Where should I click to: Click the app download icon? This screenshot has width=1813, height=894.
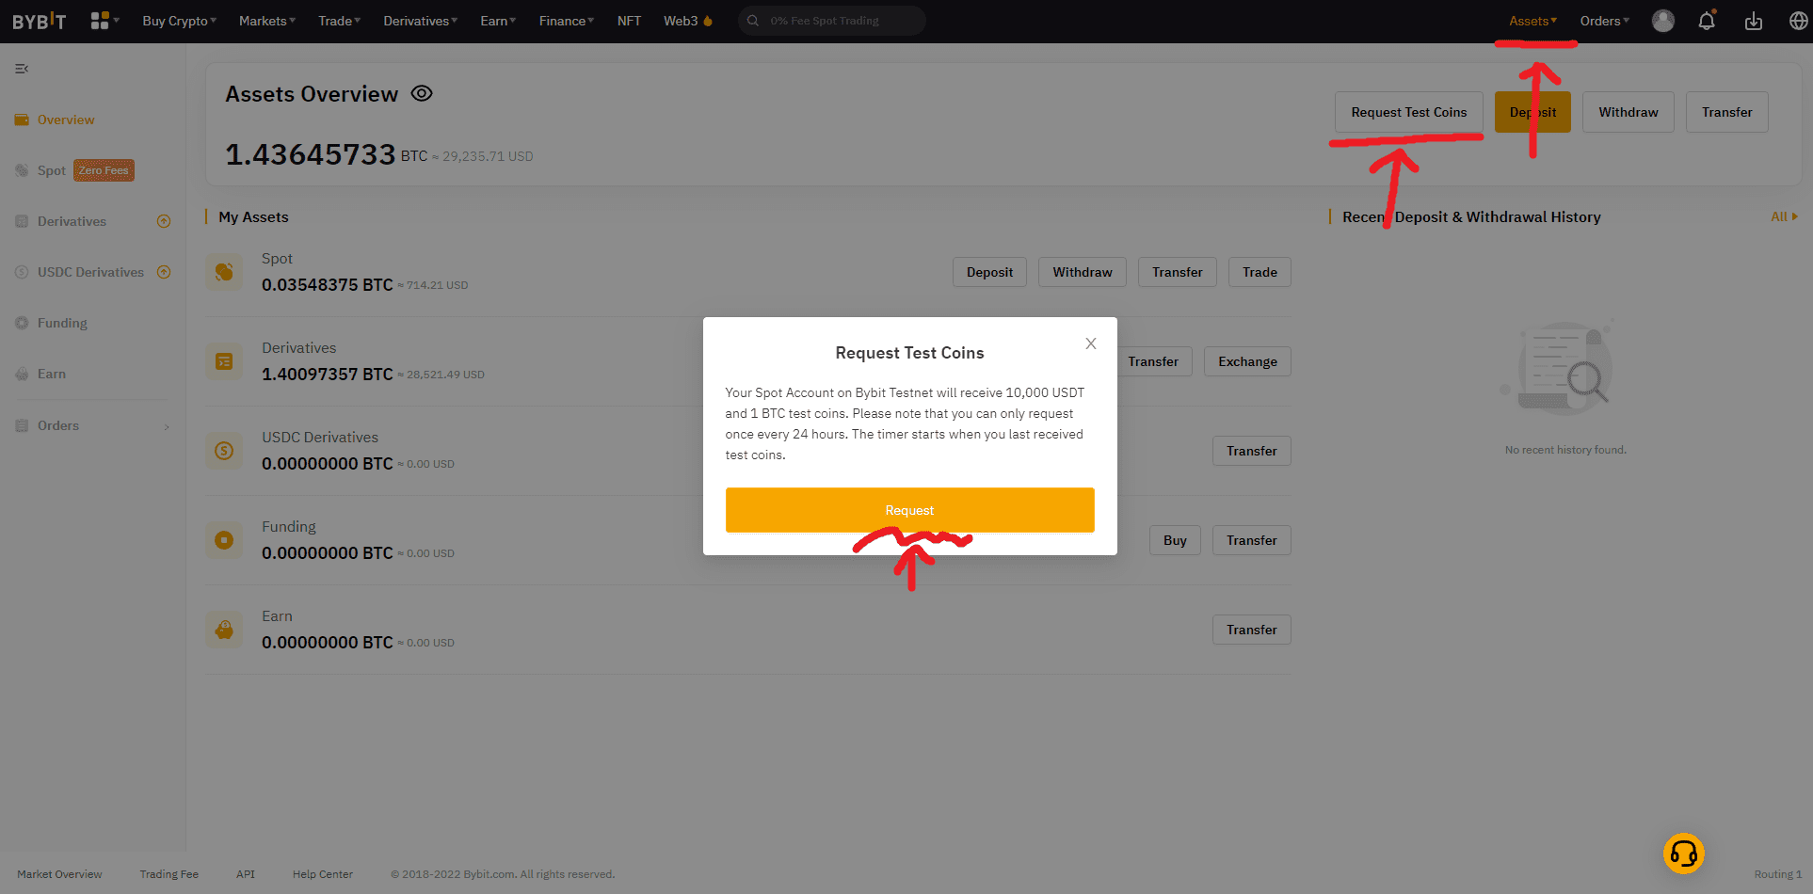point(1753,21)
